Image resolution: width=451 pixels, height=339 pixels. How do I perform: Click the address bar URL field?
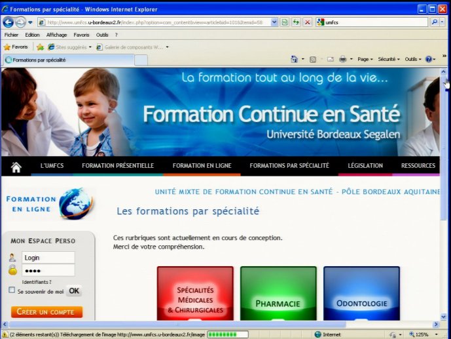click(x=154, y=22)
